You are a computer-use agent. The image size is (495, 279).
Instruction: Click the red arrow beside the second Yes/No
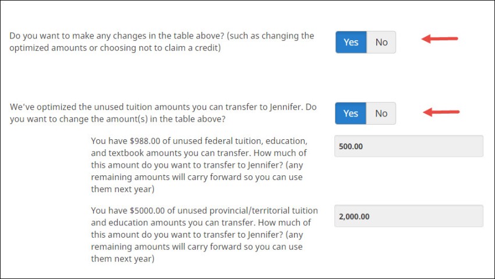tap(441, 111)
